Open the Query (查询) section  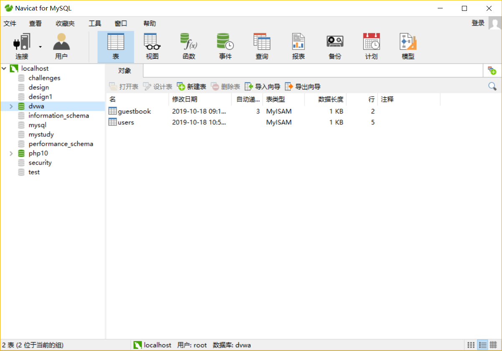(x=262, y=46)
